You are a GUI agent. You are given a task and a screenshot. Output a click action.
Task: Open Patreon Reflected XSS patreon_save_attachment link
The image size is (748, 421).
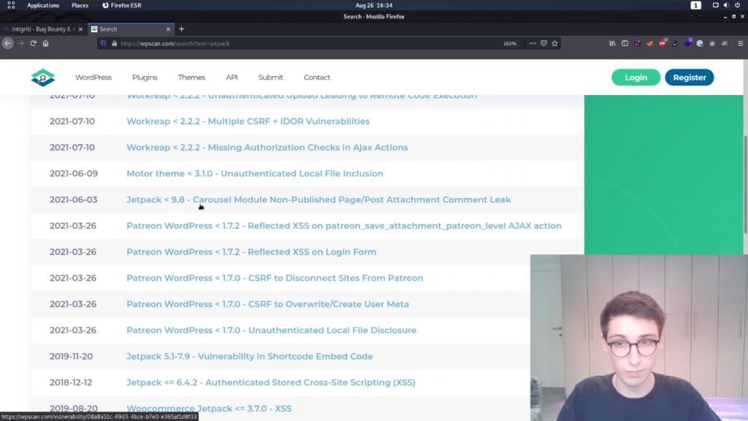(x=343, y=226)
